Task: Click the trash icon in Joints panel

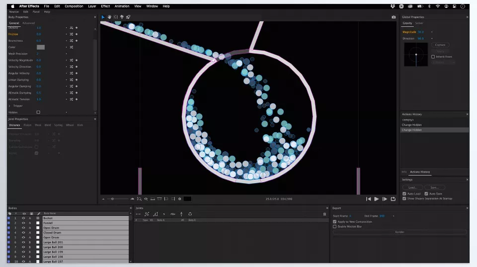Action: click(324, 214)
